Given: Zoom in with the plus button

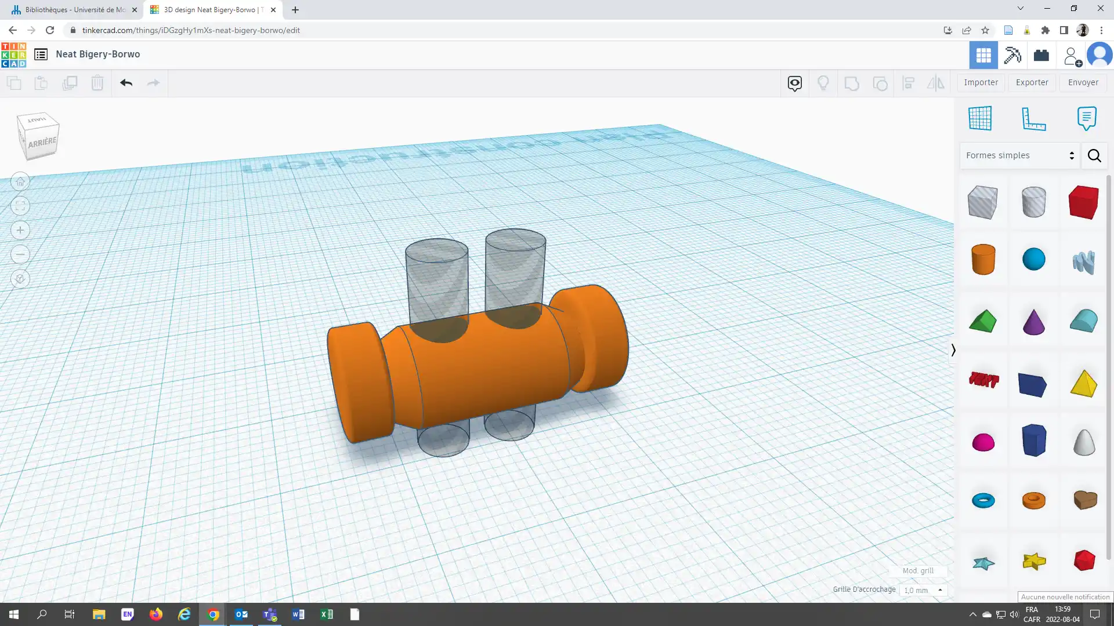Looking at the screenshot, I should (20, 231).
